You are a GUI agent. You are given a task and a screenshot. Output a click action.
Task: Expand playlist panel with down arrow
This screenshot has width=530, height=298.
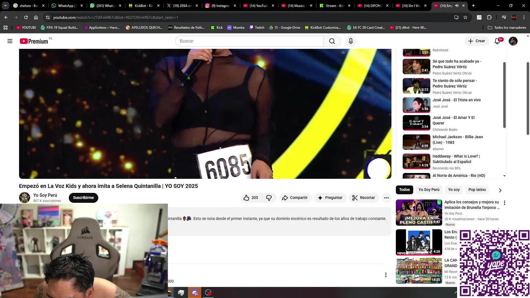pyautogui.click(x=504, y=176)
